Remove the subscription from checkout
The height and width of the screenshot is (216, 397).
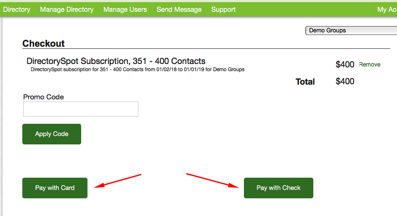coord(369,64)
